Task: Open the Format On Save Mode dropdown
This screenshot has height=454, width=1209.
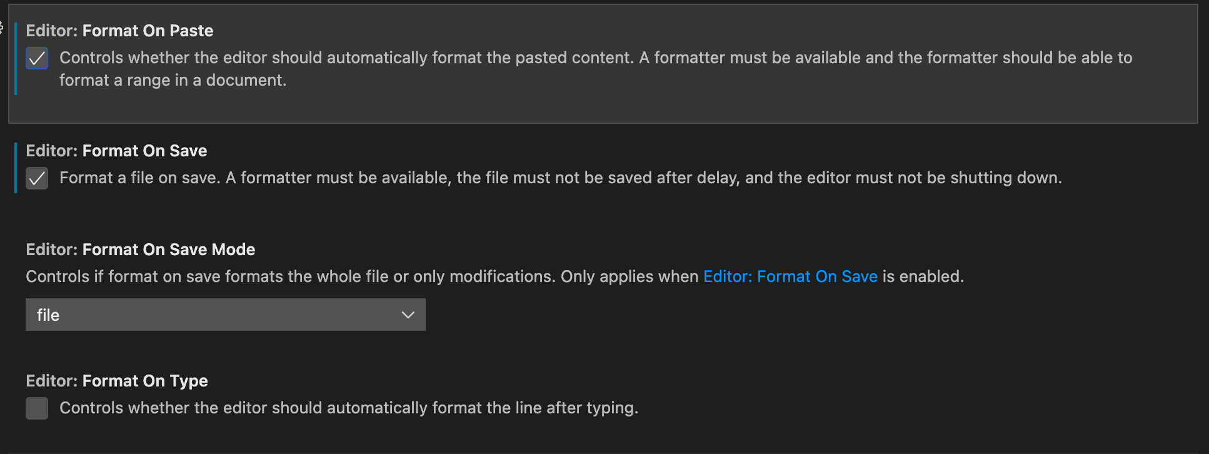Action: [x=225, y=315]
